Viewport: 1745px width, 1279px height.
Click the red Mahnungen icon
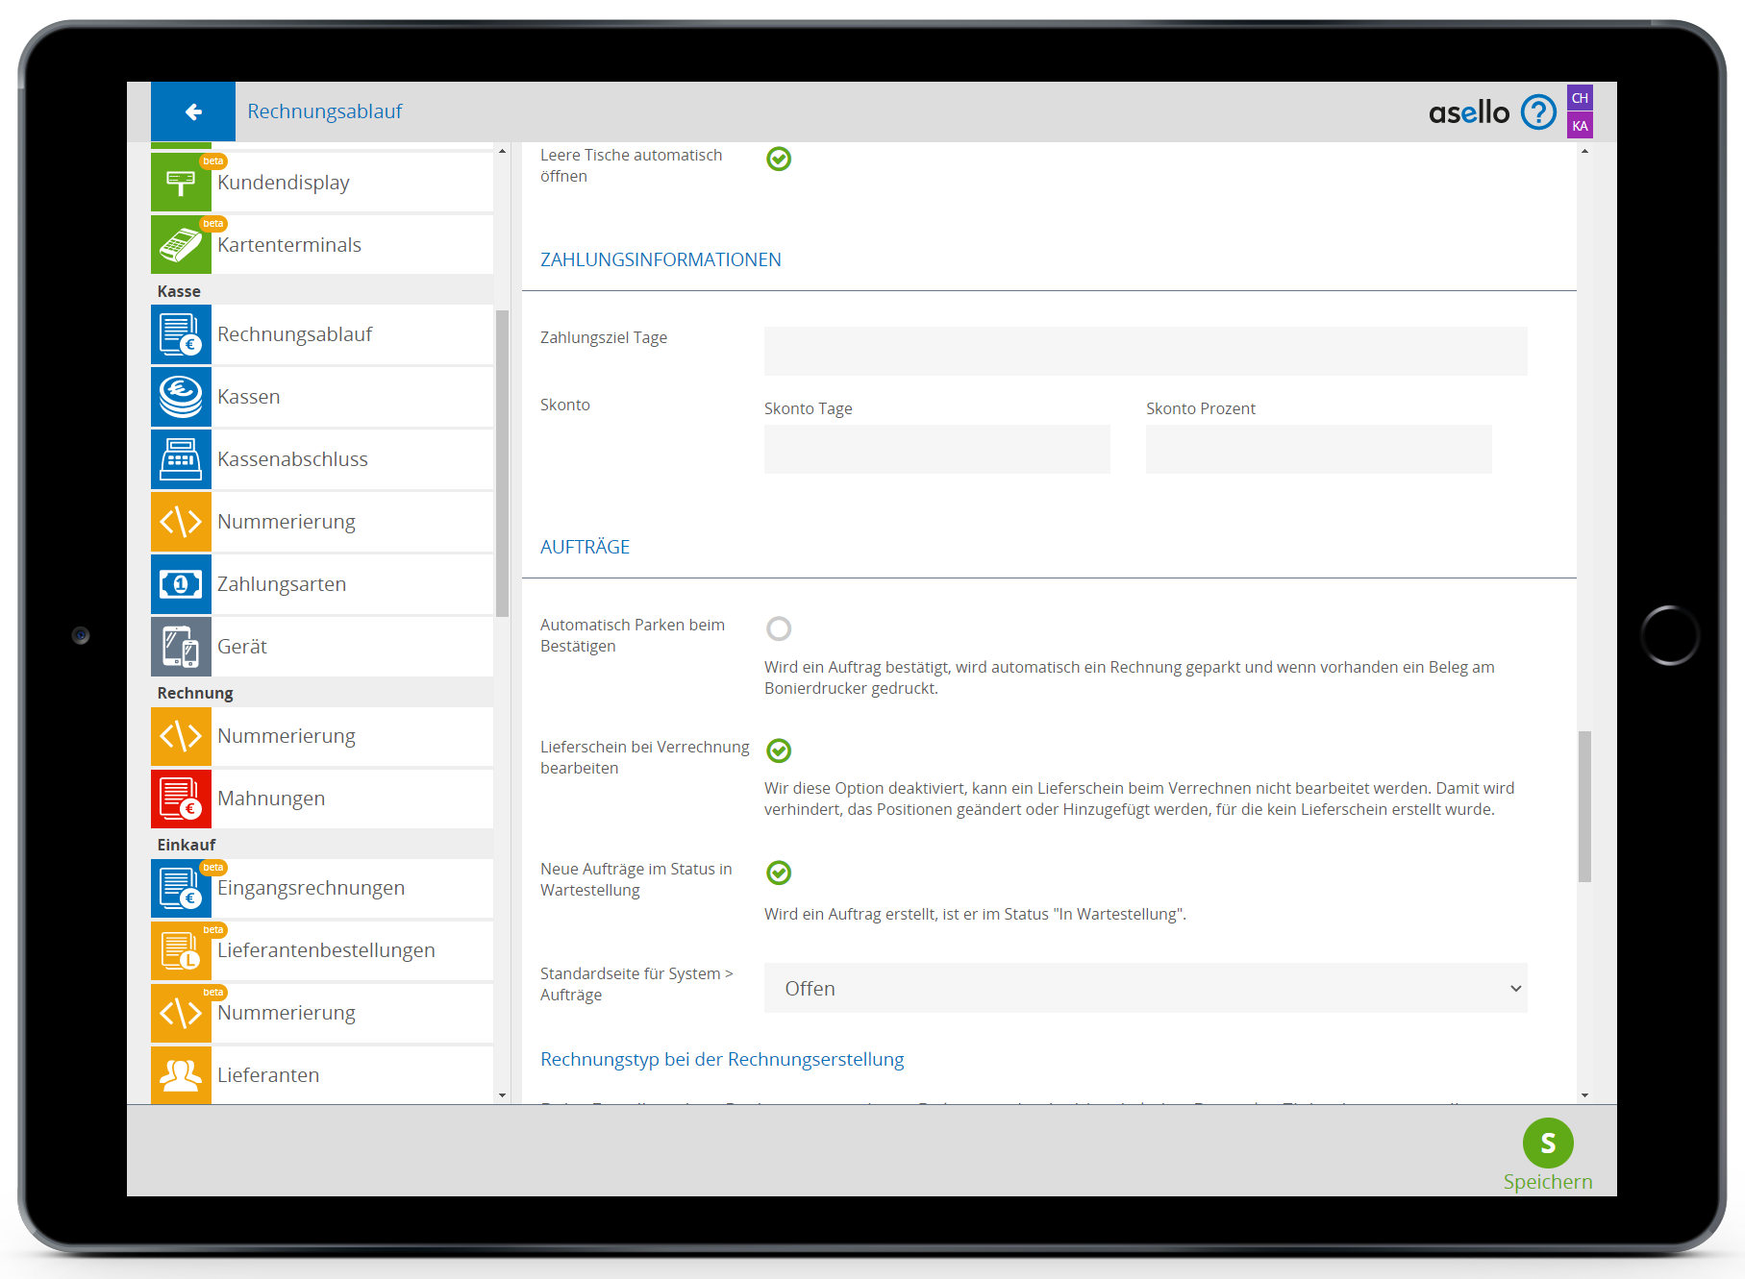181,799
